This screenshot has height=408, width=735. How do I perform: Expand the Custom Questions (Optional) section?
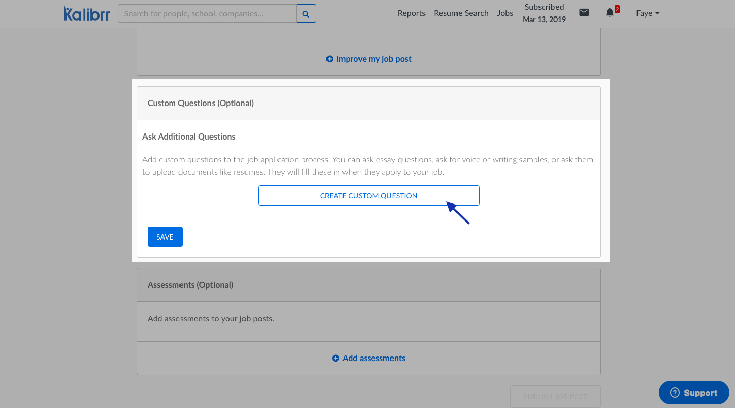pos(201,103)
